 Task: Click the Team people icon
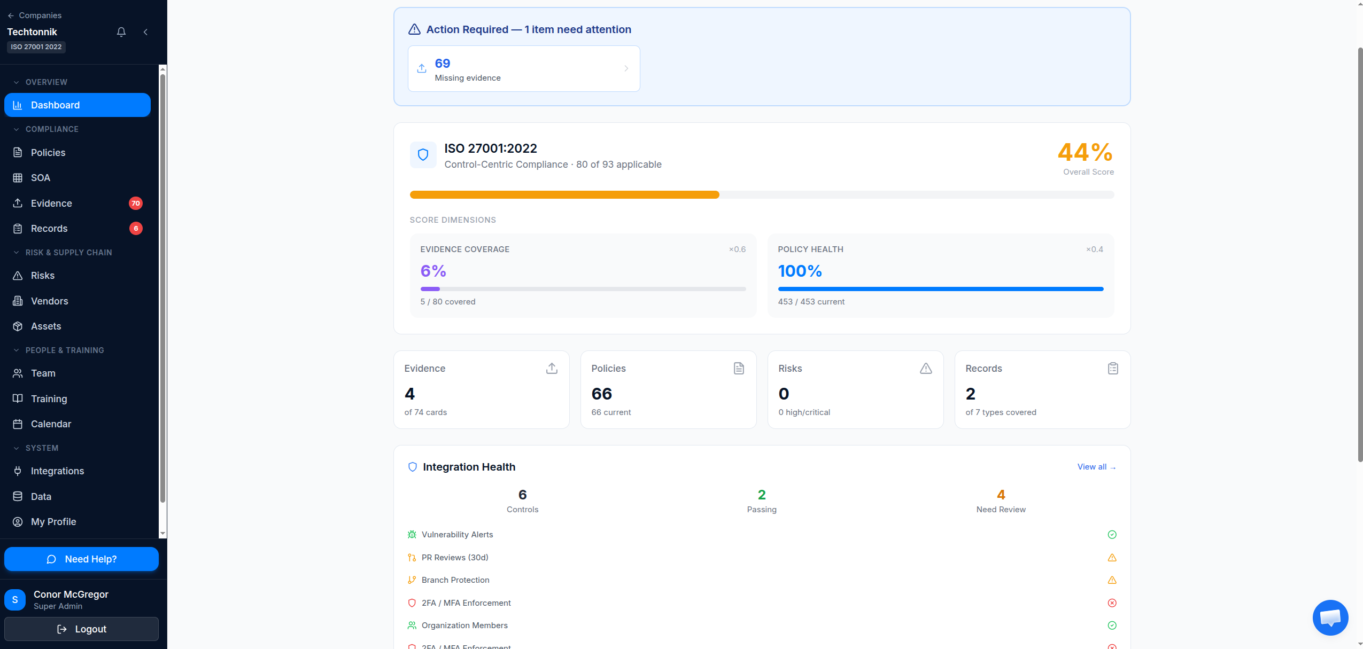point(18,373)
